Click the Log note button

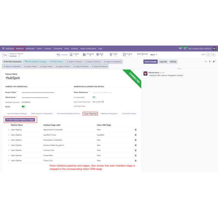click(x=163, y=61)
